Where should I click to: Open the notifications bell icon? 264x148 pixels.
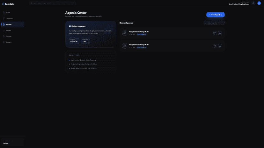click(253, 3)
